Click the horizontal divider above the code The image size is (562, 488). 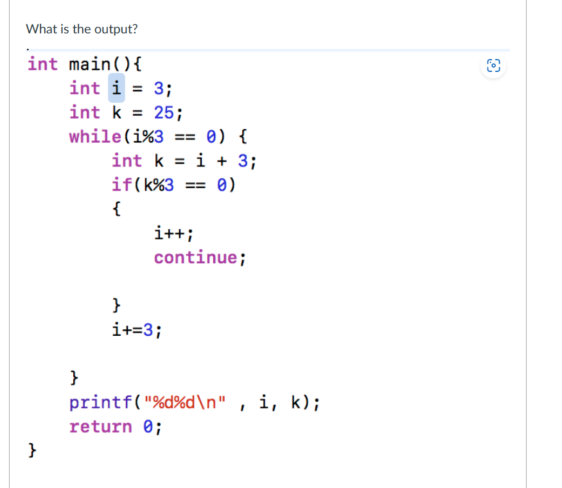click(x=257, y=48)
